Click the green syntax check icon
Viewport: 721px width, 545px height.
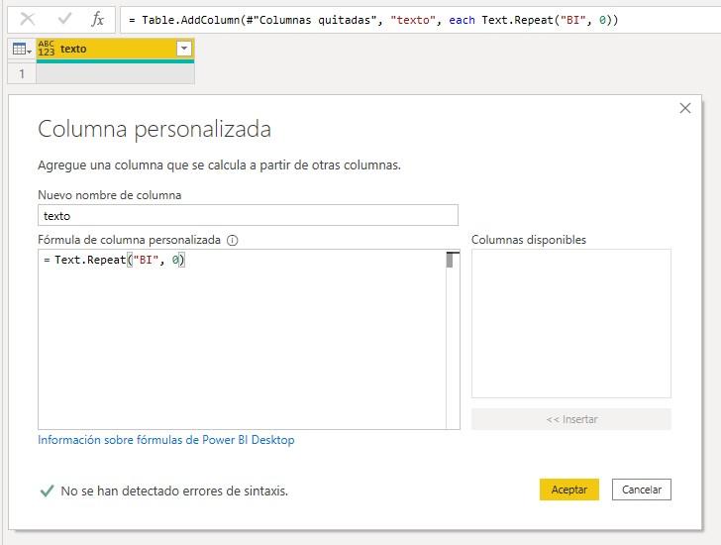click(46, 490)
